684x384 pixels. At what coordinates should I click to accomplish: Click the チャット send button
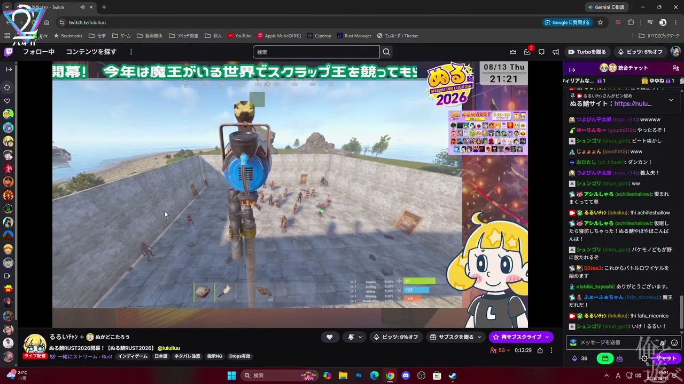666,358
